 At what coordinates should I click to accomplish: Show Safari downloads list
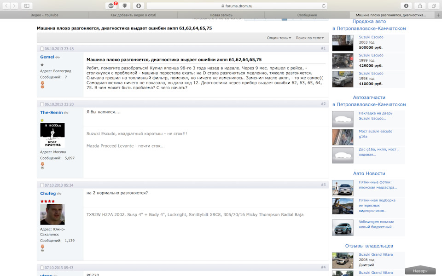pyautogui.click(x=406, y=6)
